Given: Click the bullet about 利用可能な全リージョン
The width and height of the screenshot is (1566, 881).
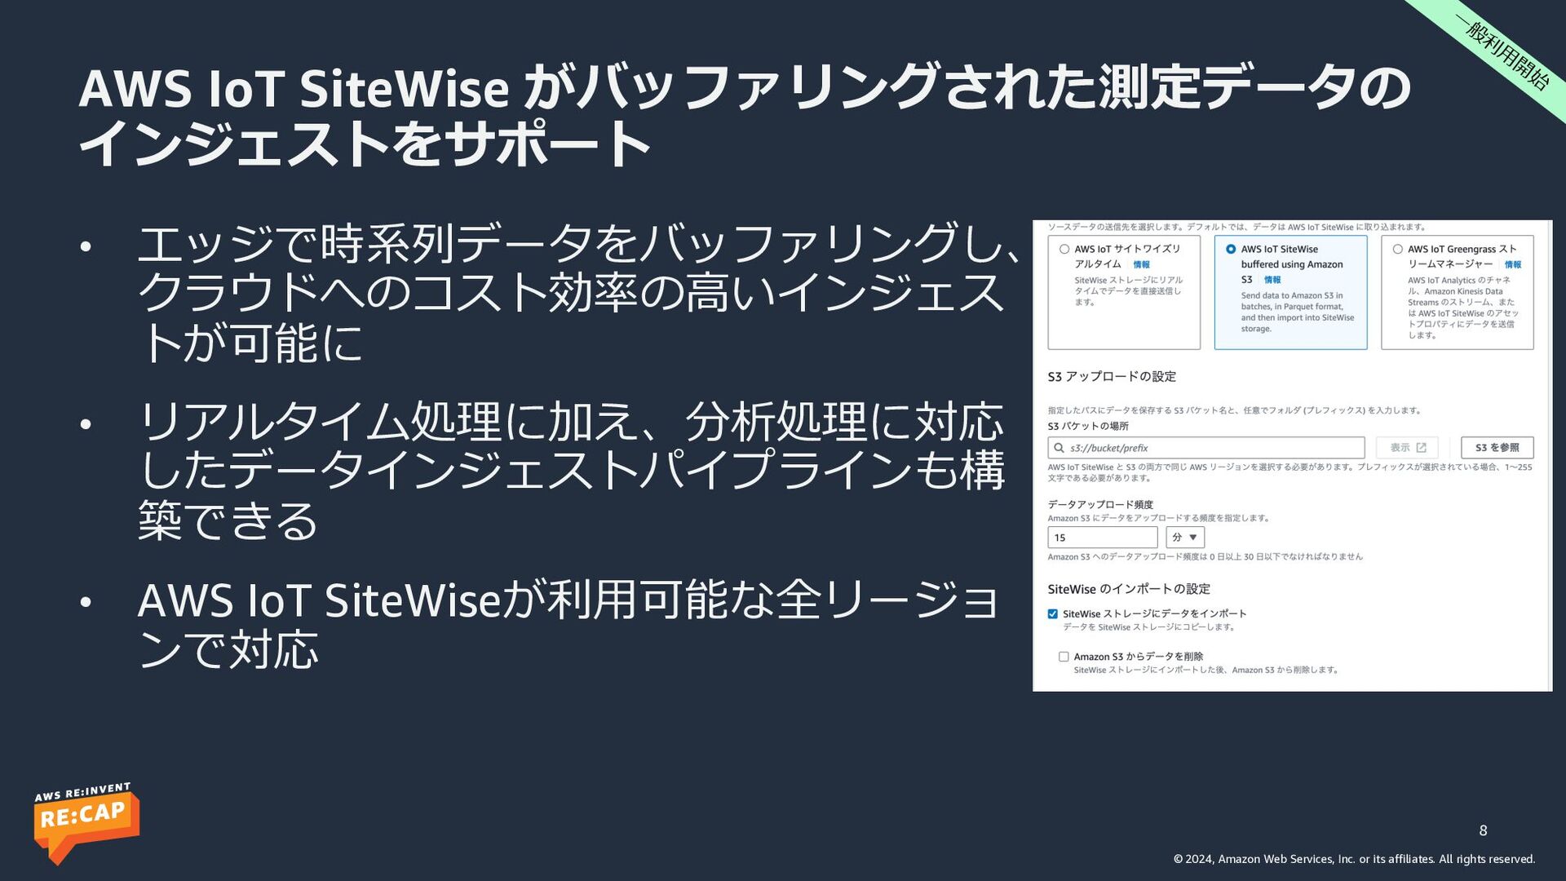Looking at the screenshot, I should click(x=568, y=624).
